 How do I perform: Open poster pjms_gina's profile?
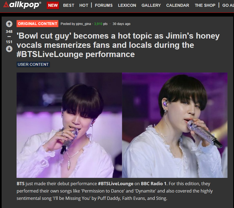click(x=83, y=24)
